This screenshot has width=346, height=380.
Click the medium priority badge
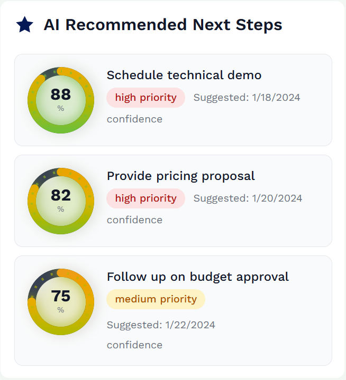[156, 299]
